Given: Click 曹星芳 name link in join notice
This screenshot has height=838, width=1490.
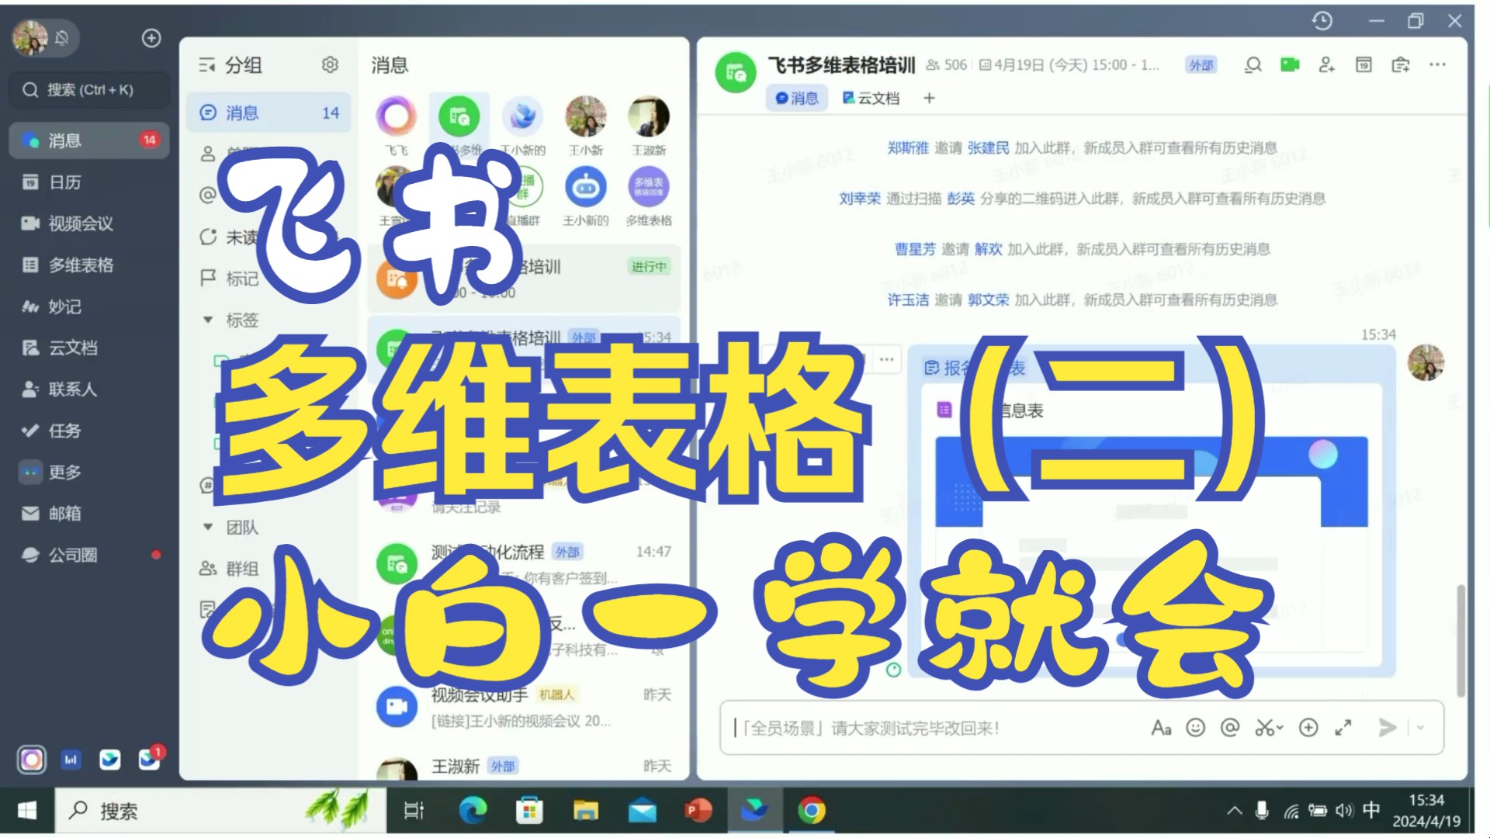Looking at the screenshot, I should [915, 249].
